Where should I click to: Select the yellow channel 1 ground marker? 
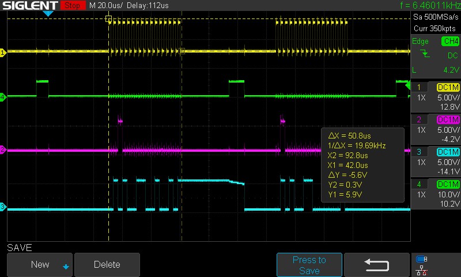[x=3, y=53]
